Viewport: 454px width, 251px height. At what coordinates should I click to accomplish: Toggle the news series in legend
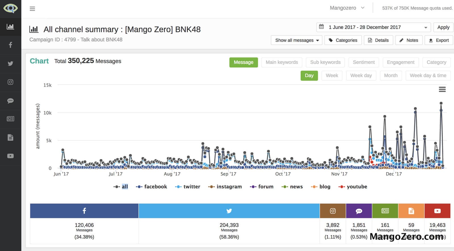coord(292,187)
